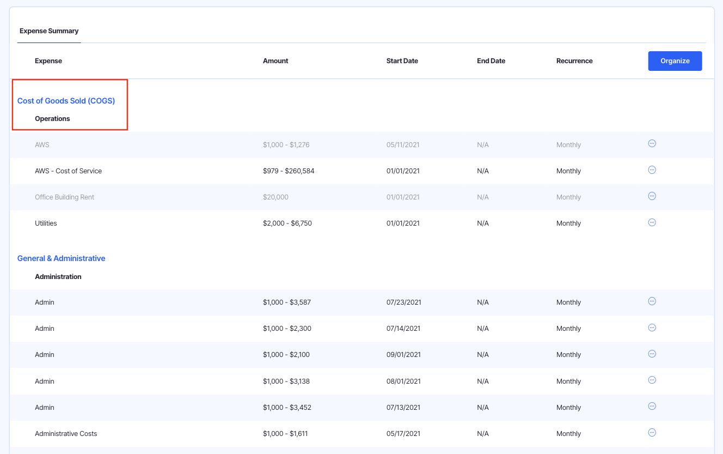Open options menu for AWS - Cost of Service

pyautogui.click(x=652, y=170)
